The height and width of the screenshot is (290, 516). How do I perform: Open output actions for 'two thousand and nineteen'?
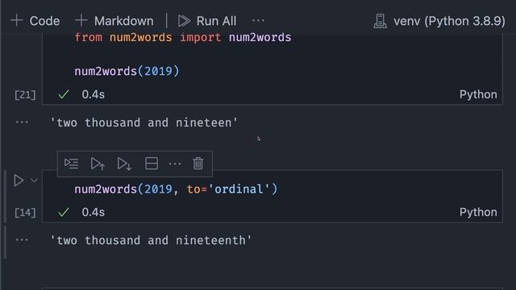[22, 122]
